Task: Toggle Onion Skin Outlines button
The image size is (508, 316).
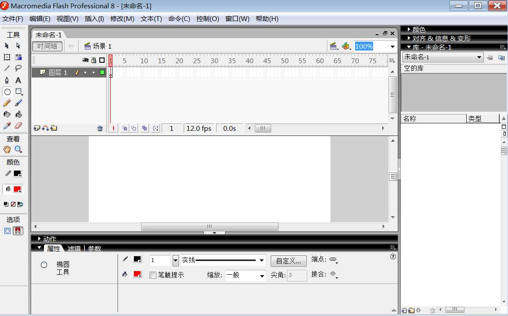Action: pos(134,129)
